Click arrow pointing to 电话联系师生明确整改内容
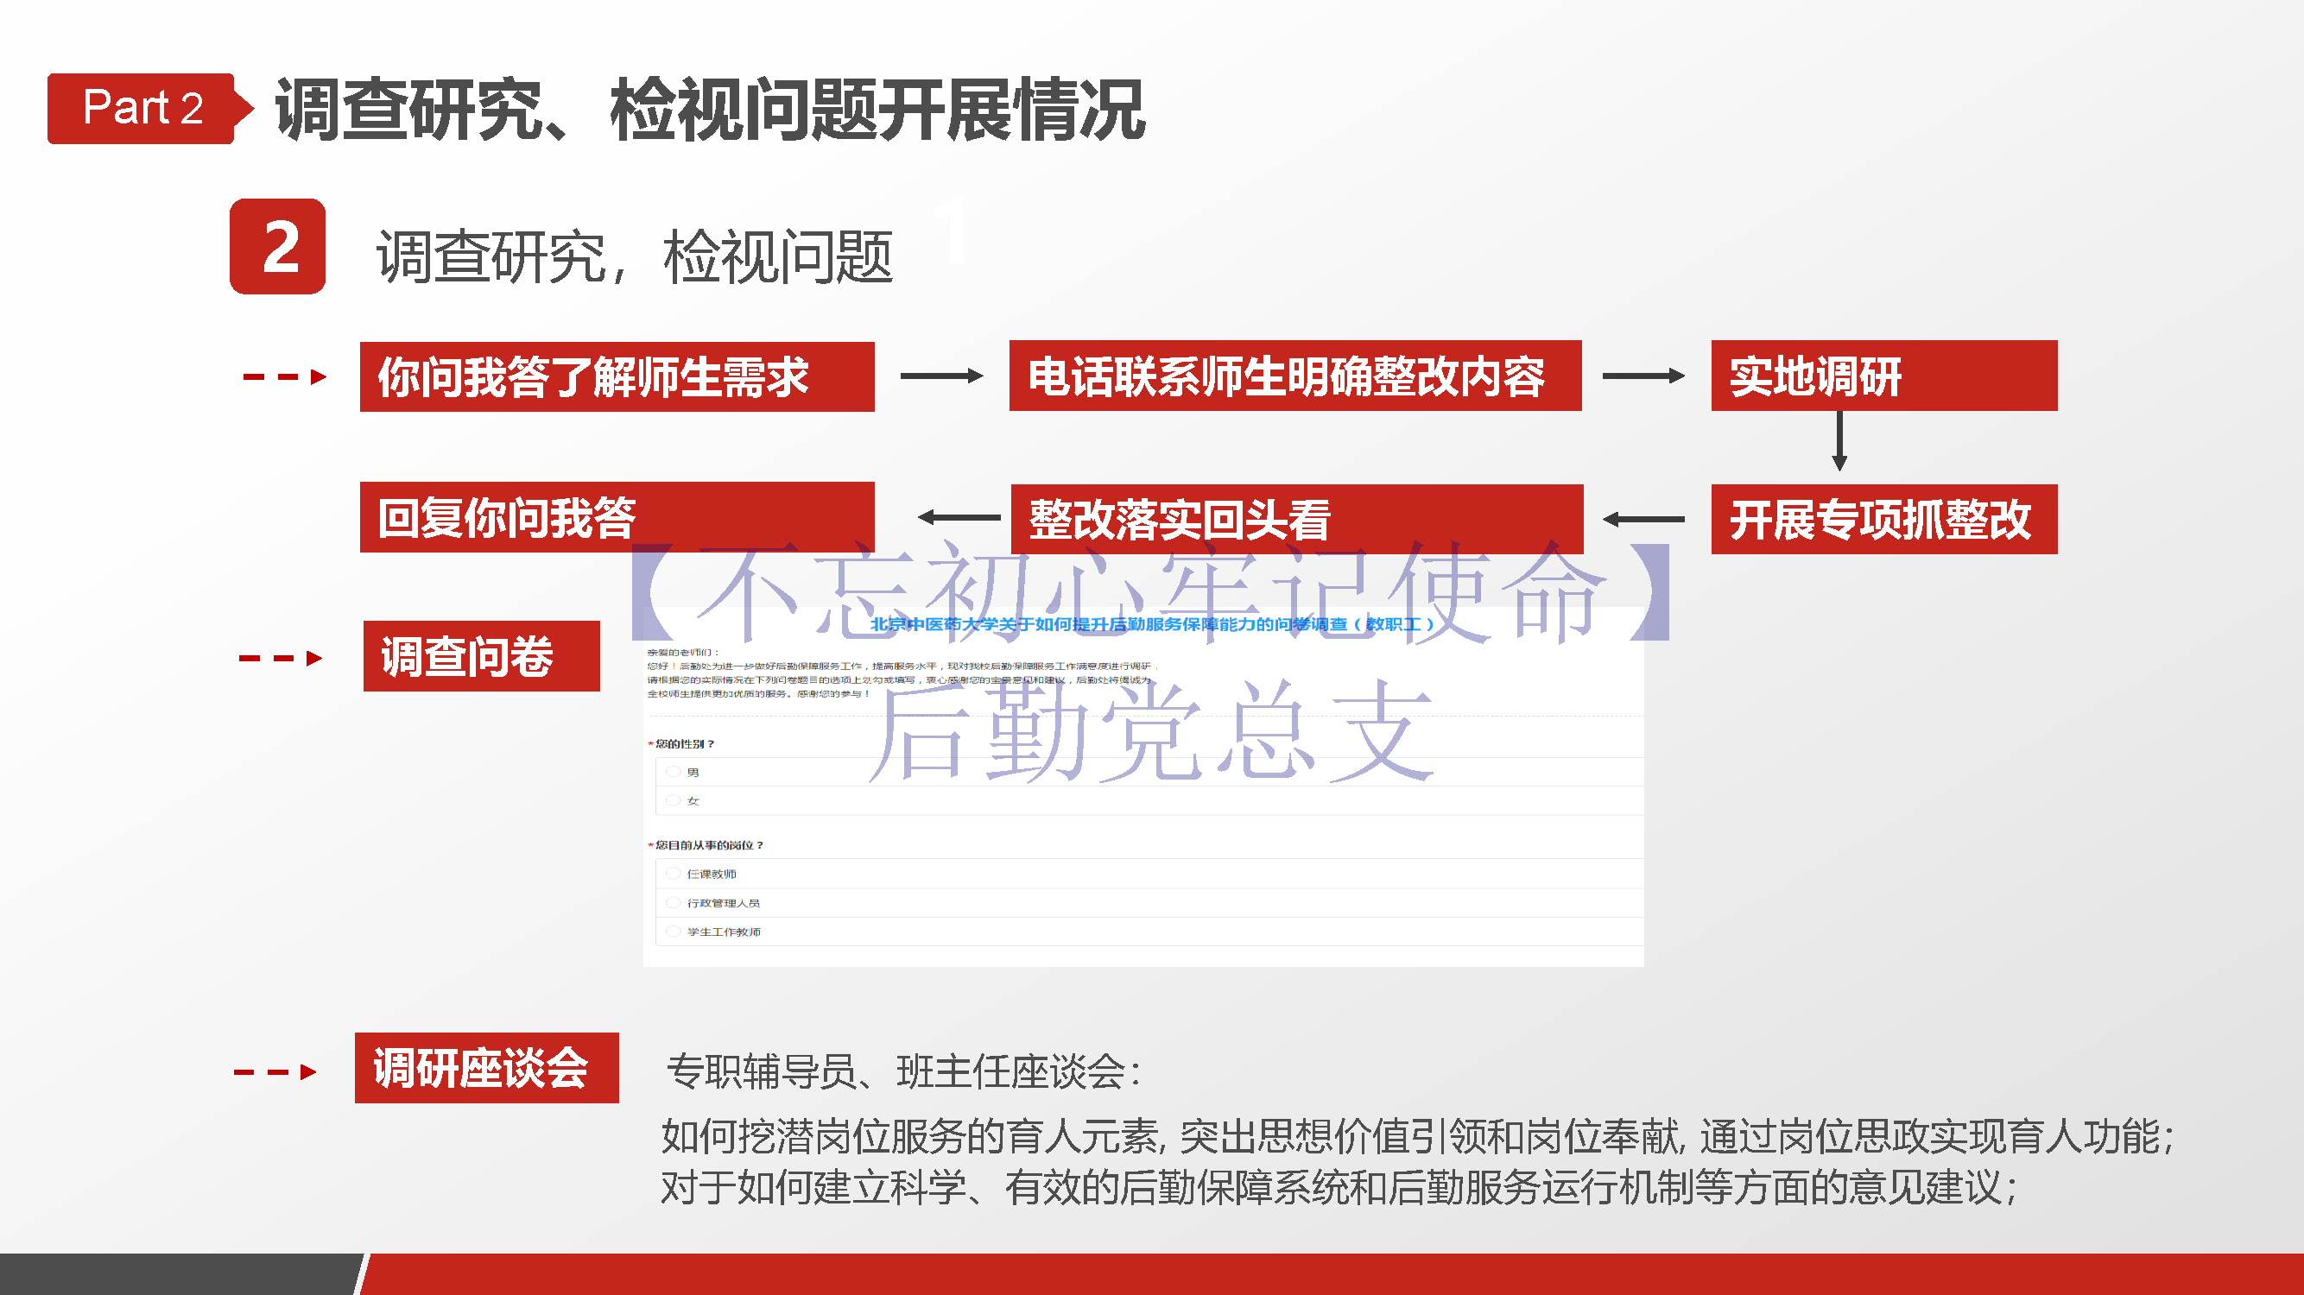 point(941,376)
